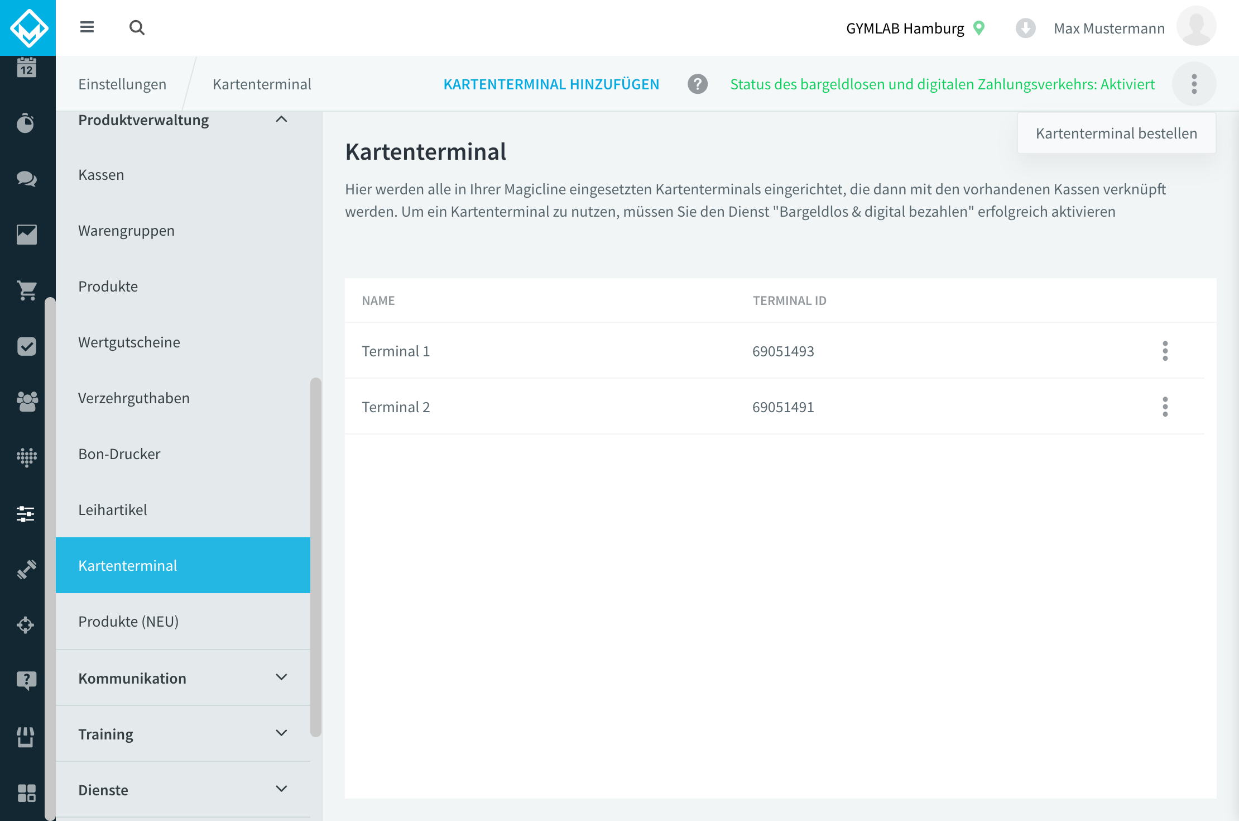The width and height of the screenshot is (1239, 821).
Task: Open options menu for Terminal 2
Action: click(1165, 407)
